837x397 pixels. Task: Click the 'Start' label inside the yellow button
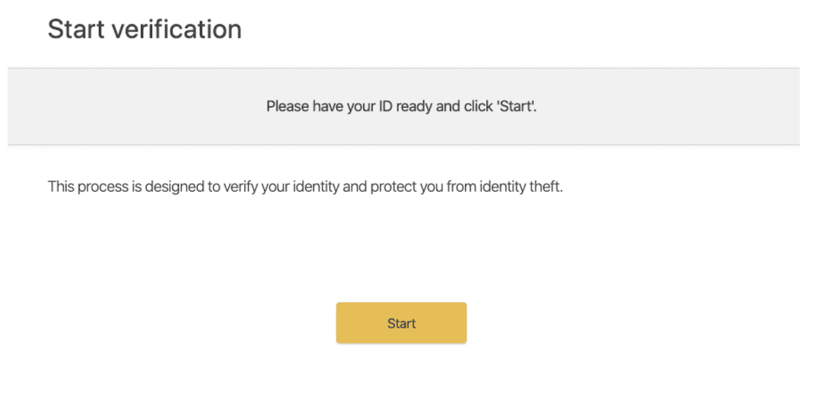(x=402, y=323)
